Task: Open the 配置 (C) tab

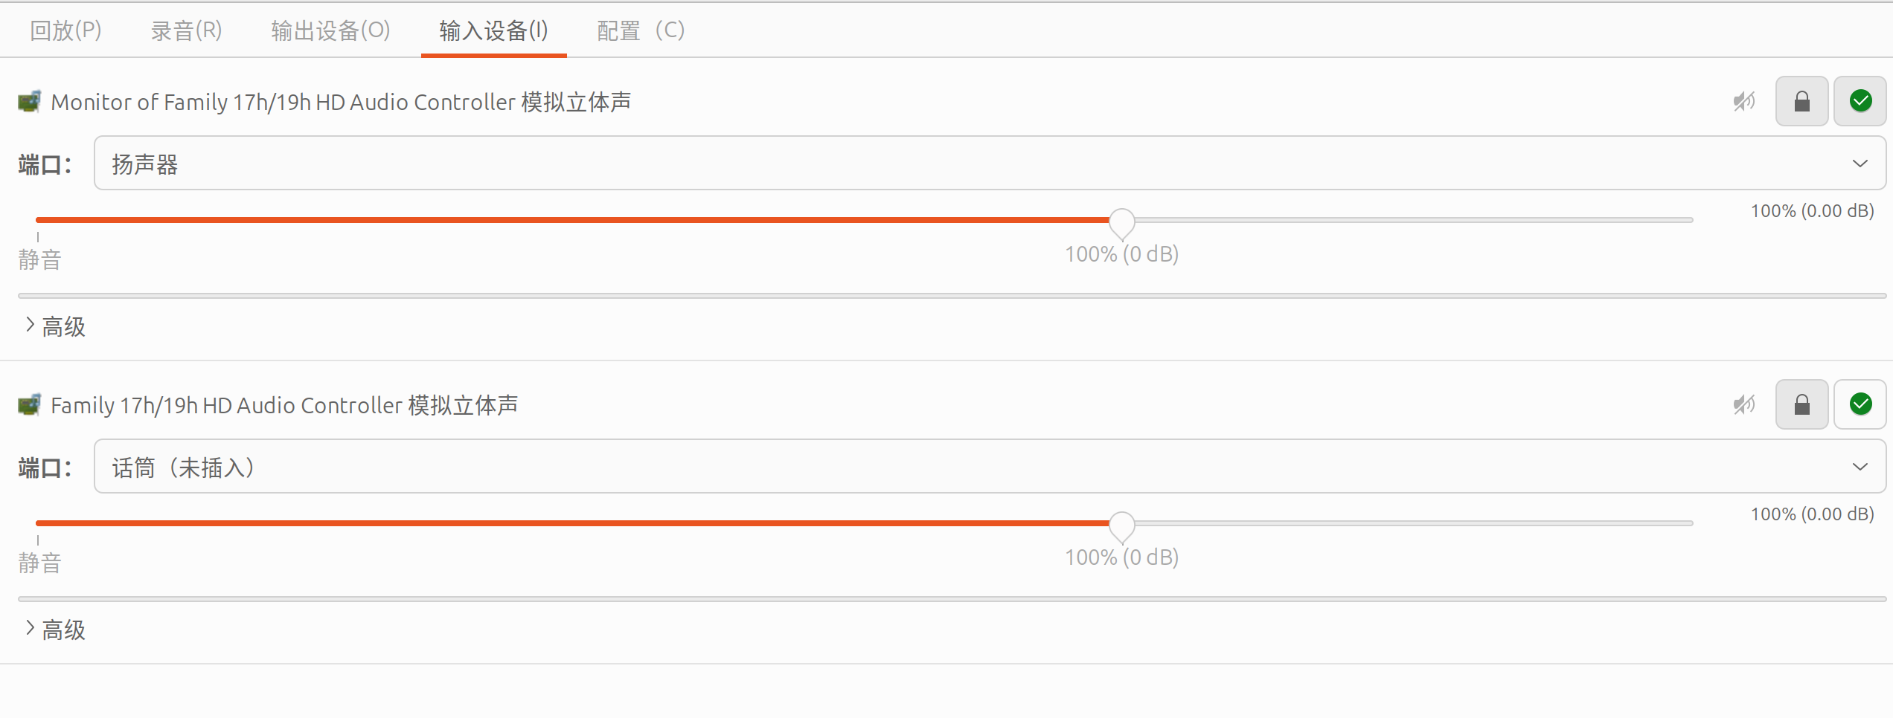Action: tap(640, 30)
